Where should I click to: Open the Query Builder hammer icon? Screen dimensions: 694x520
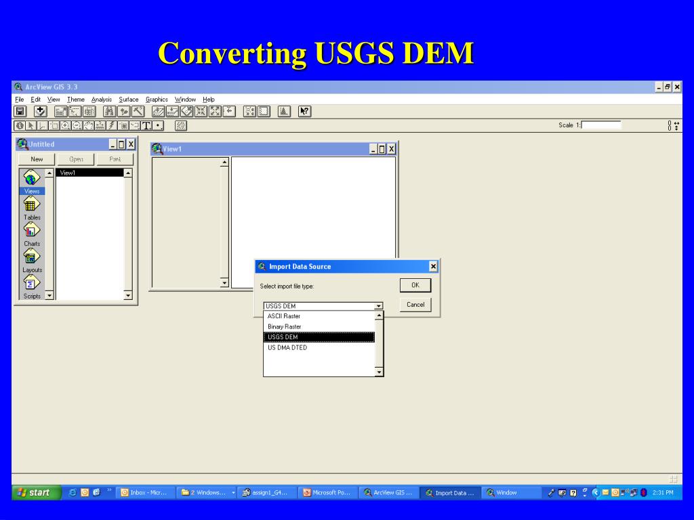[x=138, y=112]
